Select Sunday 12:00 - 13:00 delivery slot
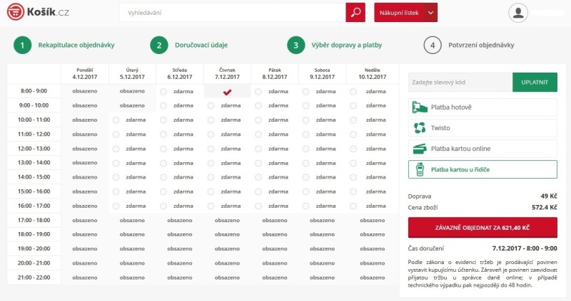 click(353, 149)
